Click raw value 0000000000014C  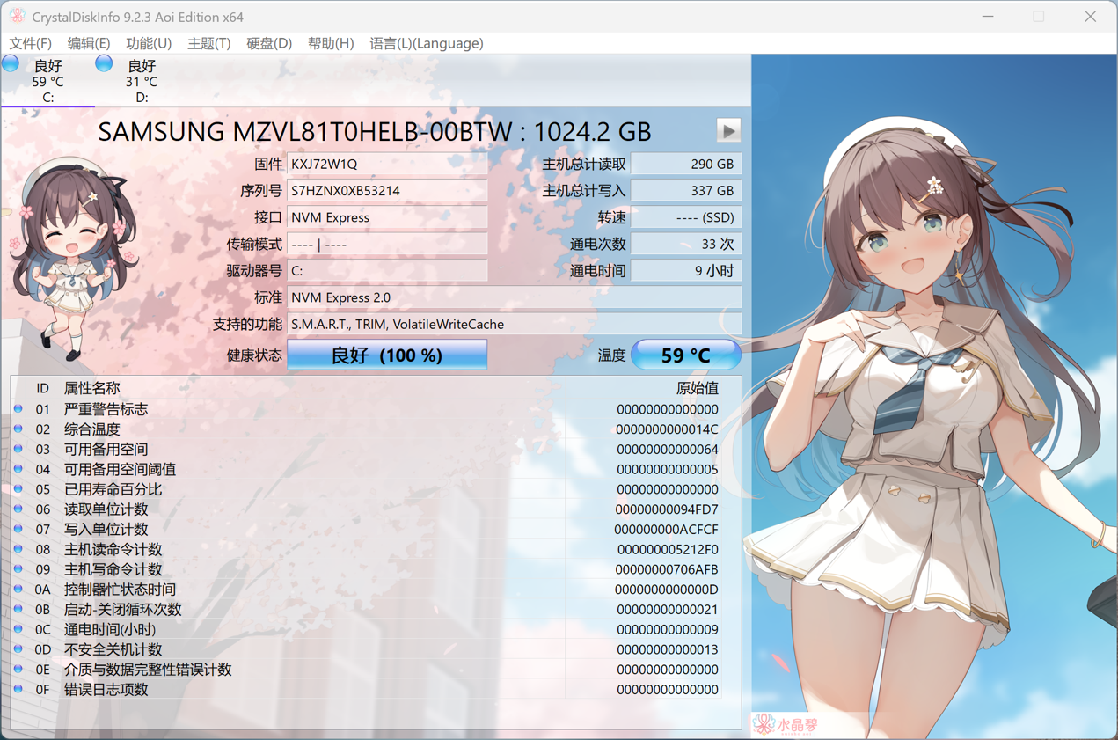(x=667, y=429)
